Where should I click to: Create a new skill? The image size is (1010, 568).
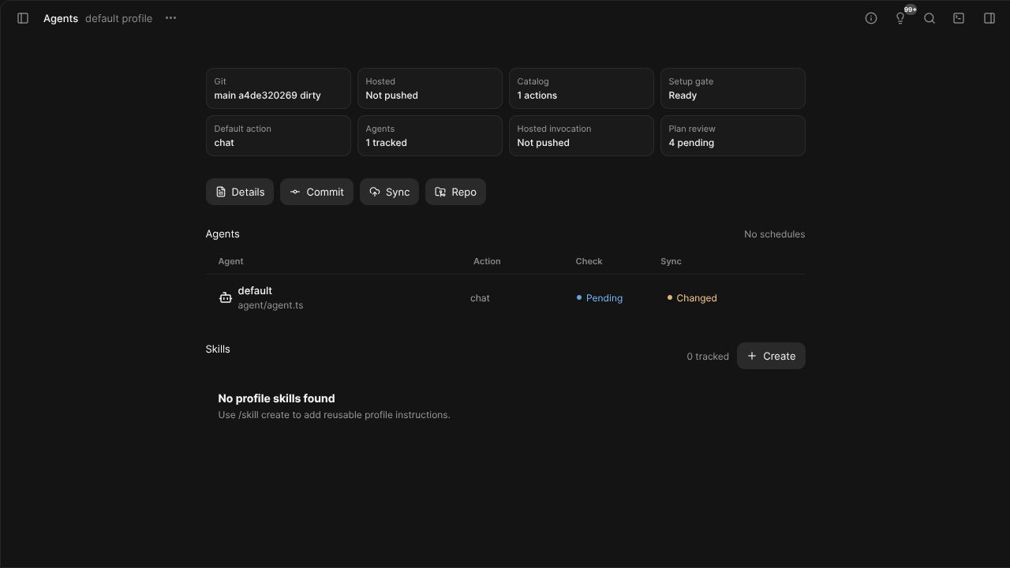[x=771, y=356]
